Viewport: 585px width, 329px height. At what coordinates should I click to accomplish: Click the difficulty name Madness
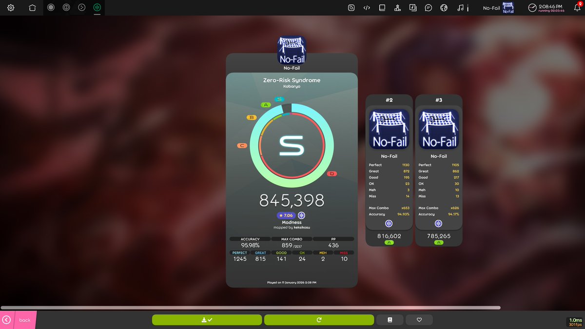292,223
